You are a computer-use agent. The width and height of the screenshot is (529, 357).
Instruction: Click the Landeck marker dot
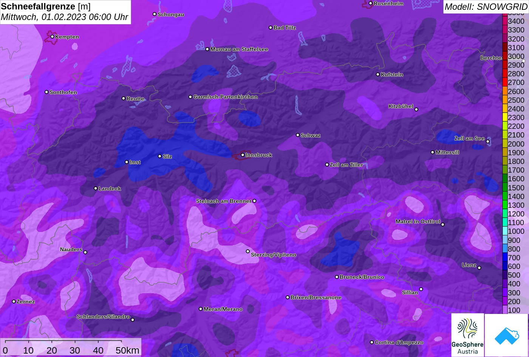(x=96, y=189)
